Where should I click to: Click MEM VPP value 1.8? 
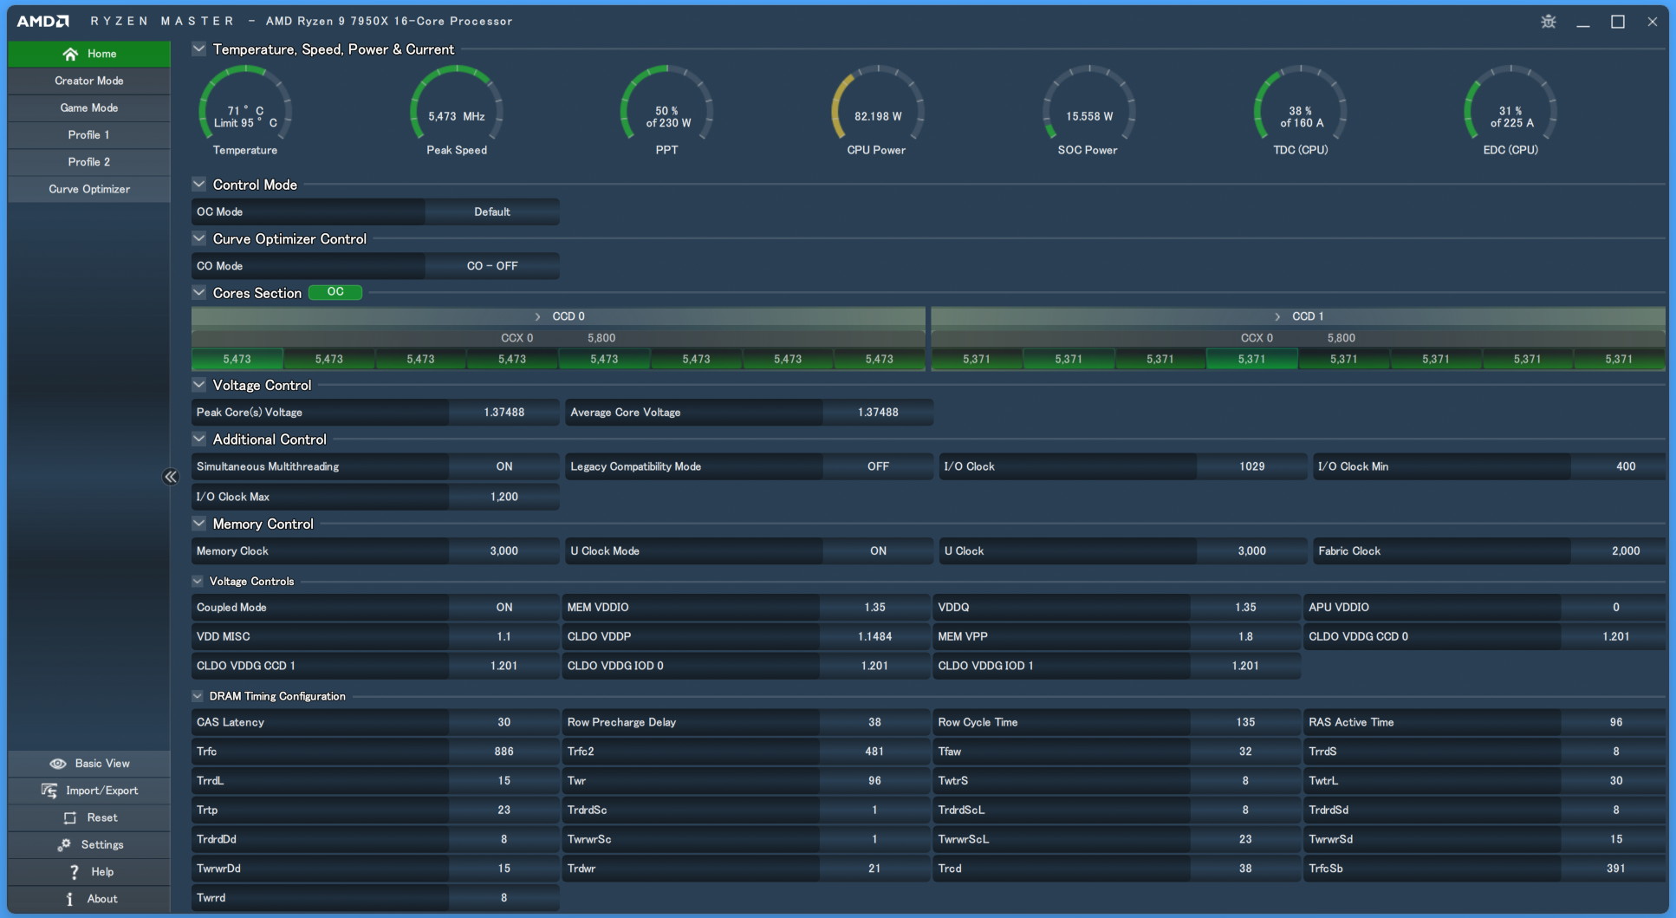pos(1245,636)
